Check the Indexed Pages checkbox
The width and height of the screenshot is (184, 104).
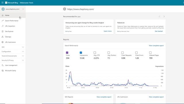pos(150,53)
